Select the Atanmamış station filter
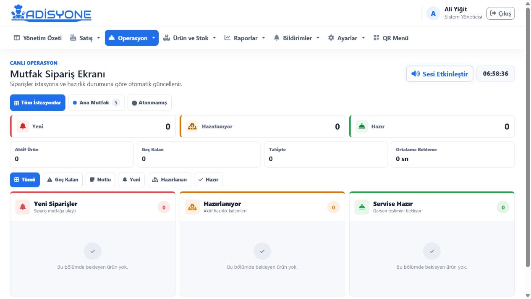Screen dimensions: 531x299 [x=149, y=102]
